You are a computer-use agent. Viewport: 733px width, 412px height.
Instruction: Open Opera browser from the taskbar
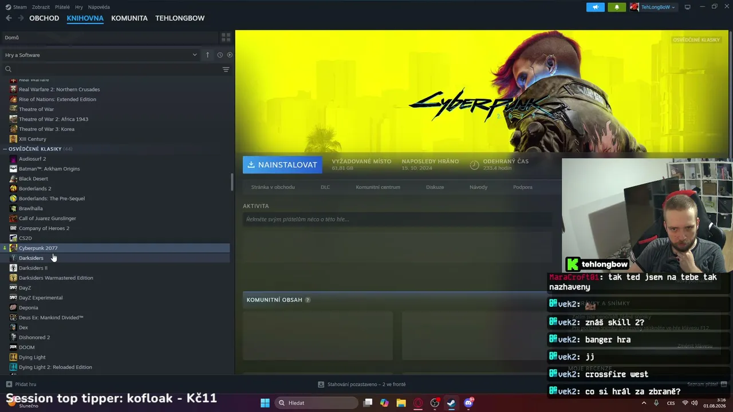pyautogui.click(x=418, y=403)
